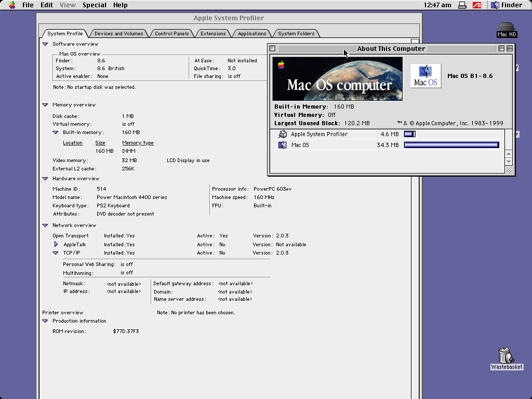
Task: Open the Help menu
Action: tap(120, 5)
